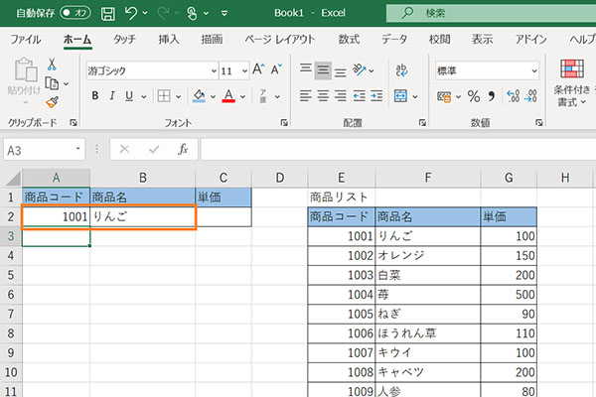Click the Format Painter brush icon
The height and width of the screenshot is (397, 596).
(52, 100)
